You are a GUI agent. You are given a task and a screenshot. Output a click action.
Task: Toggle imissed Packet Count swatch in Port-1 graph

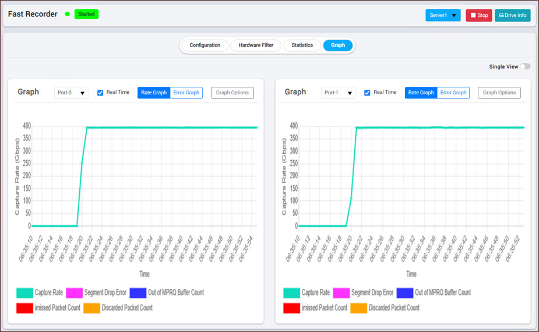292,308
